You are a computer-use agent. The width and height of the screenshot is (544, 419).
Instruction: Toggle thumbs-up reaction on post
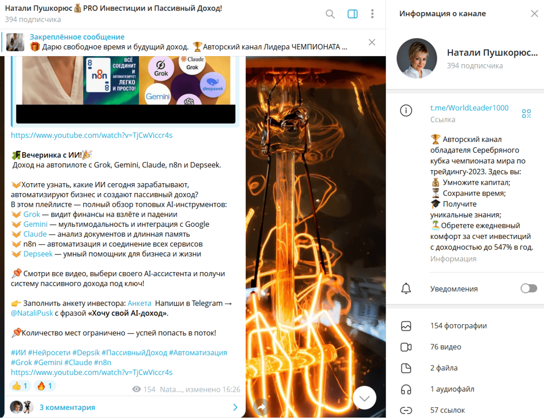pos(20,386)
